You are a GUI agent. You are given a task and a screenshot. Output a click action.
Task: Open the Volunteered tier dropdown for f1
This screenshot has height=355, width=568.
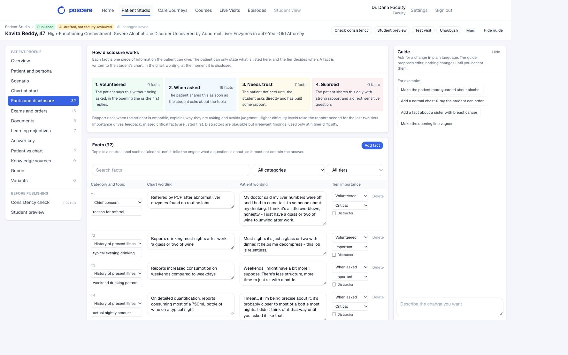(350, 196)
